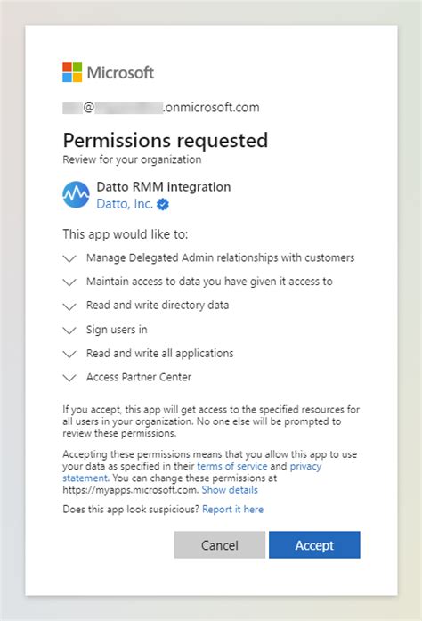The image size is (422, 621).
Task: Click the Microsoft wordmark text
Action: click(120, 72)
